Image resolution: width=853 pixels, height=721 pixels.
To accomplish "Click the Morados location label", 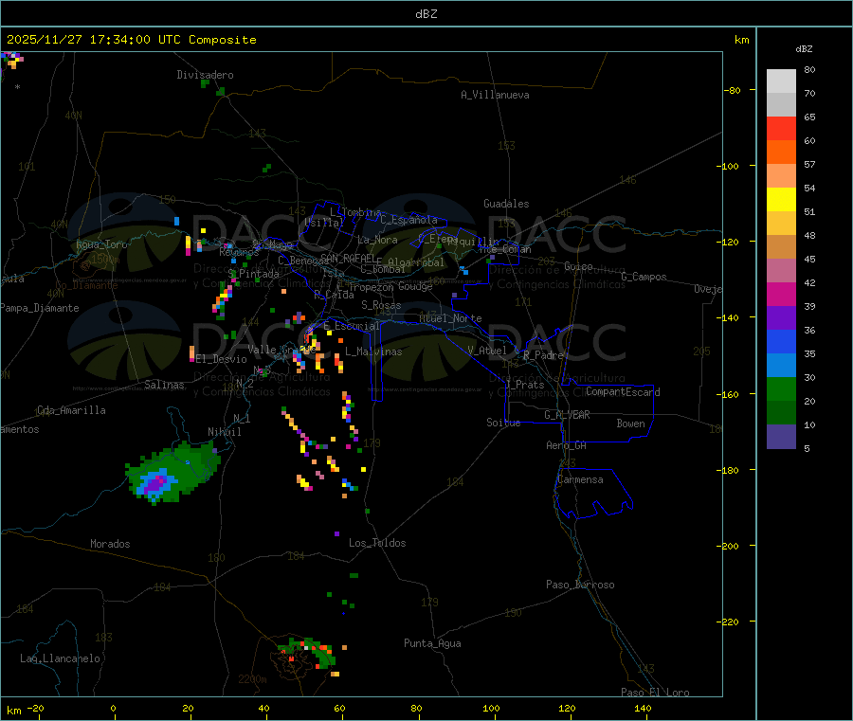I will (x=111, y=544).
